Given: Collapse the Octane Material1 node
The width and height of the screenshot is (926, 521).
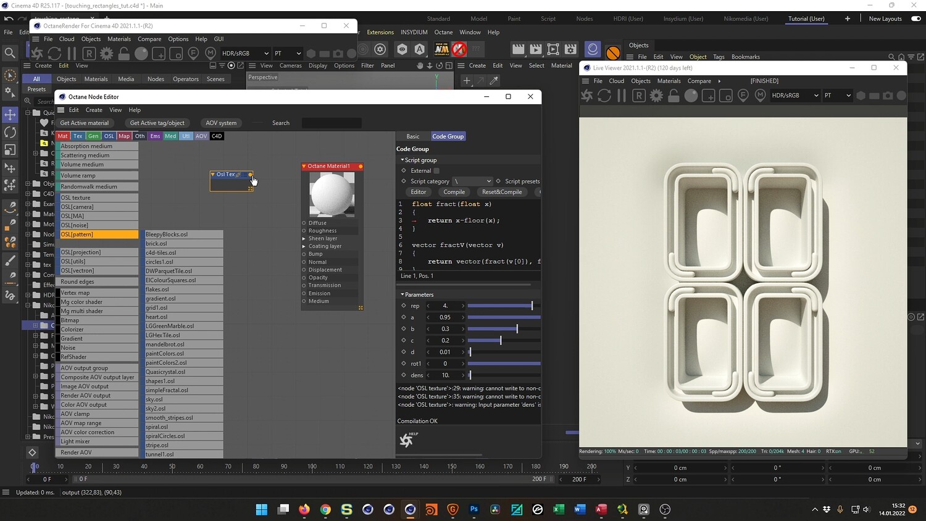Looking at the screenshot, I should click(304, 167).
